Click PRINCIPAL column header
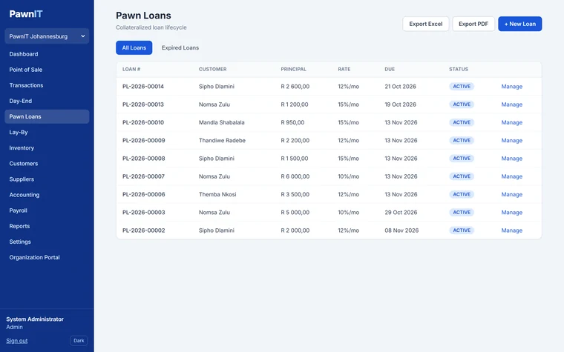The image size is (564, 352). point(294,70)
